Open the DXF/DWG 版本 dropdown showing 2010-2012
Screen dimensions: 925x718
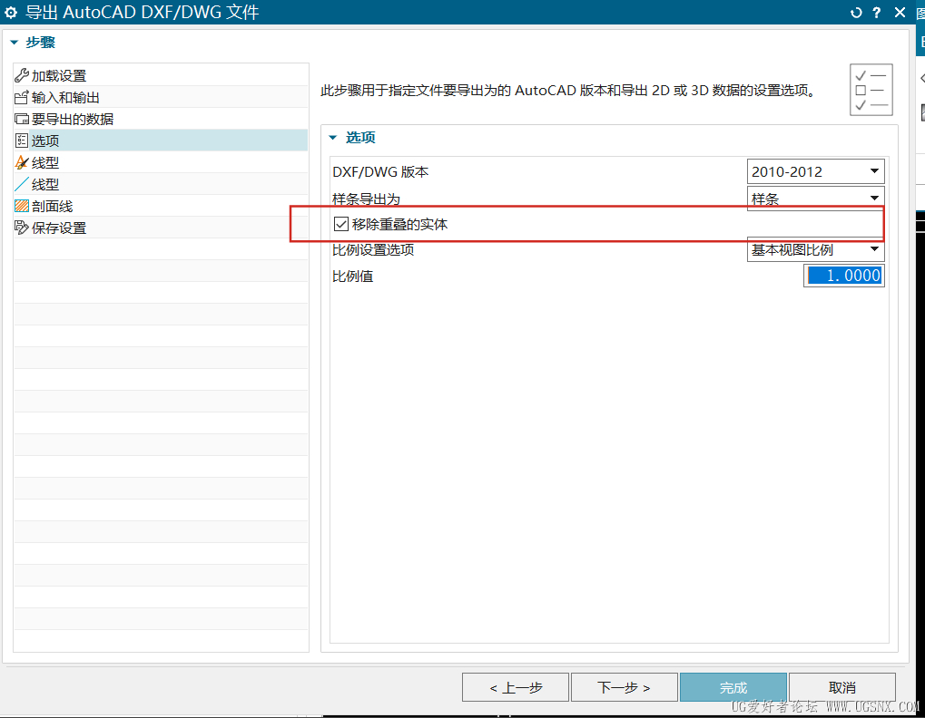click(815, 171)
